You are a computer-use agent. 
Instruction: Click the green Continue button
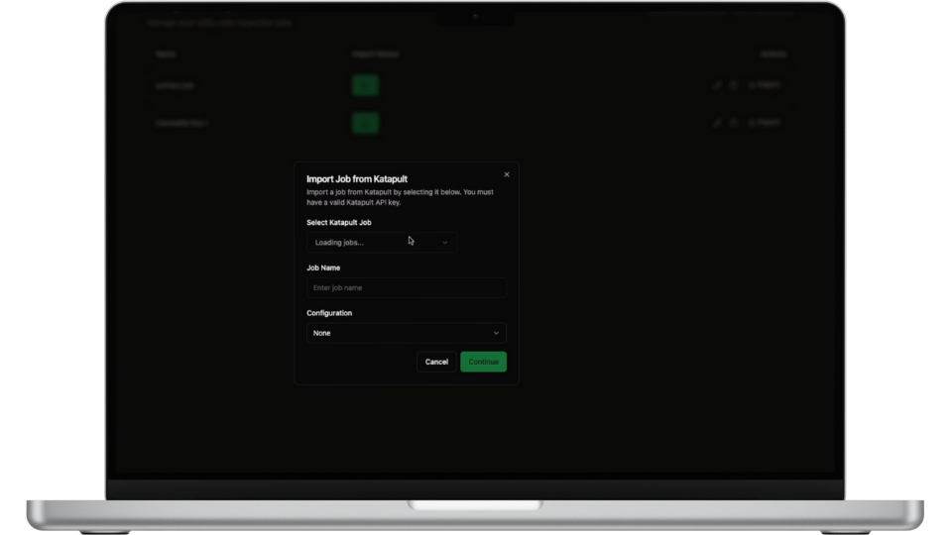coord(483,362)
